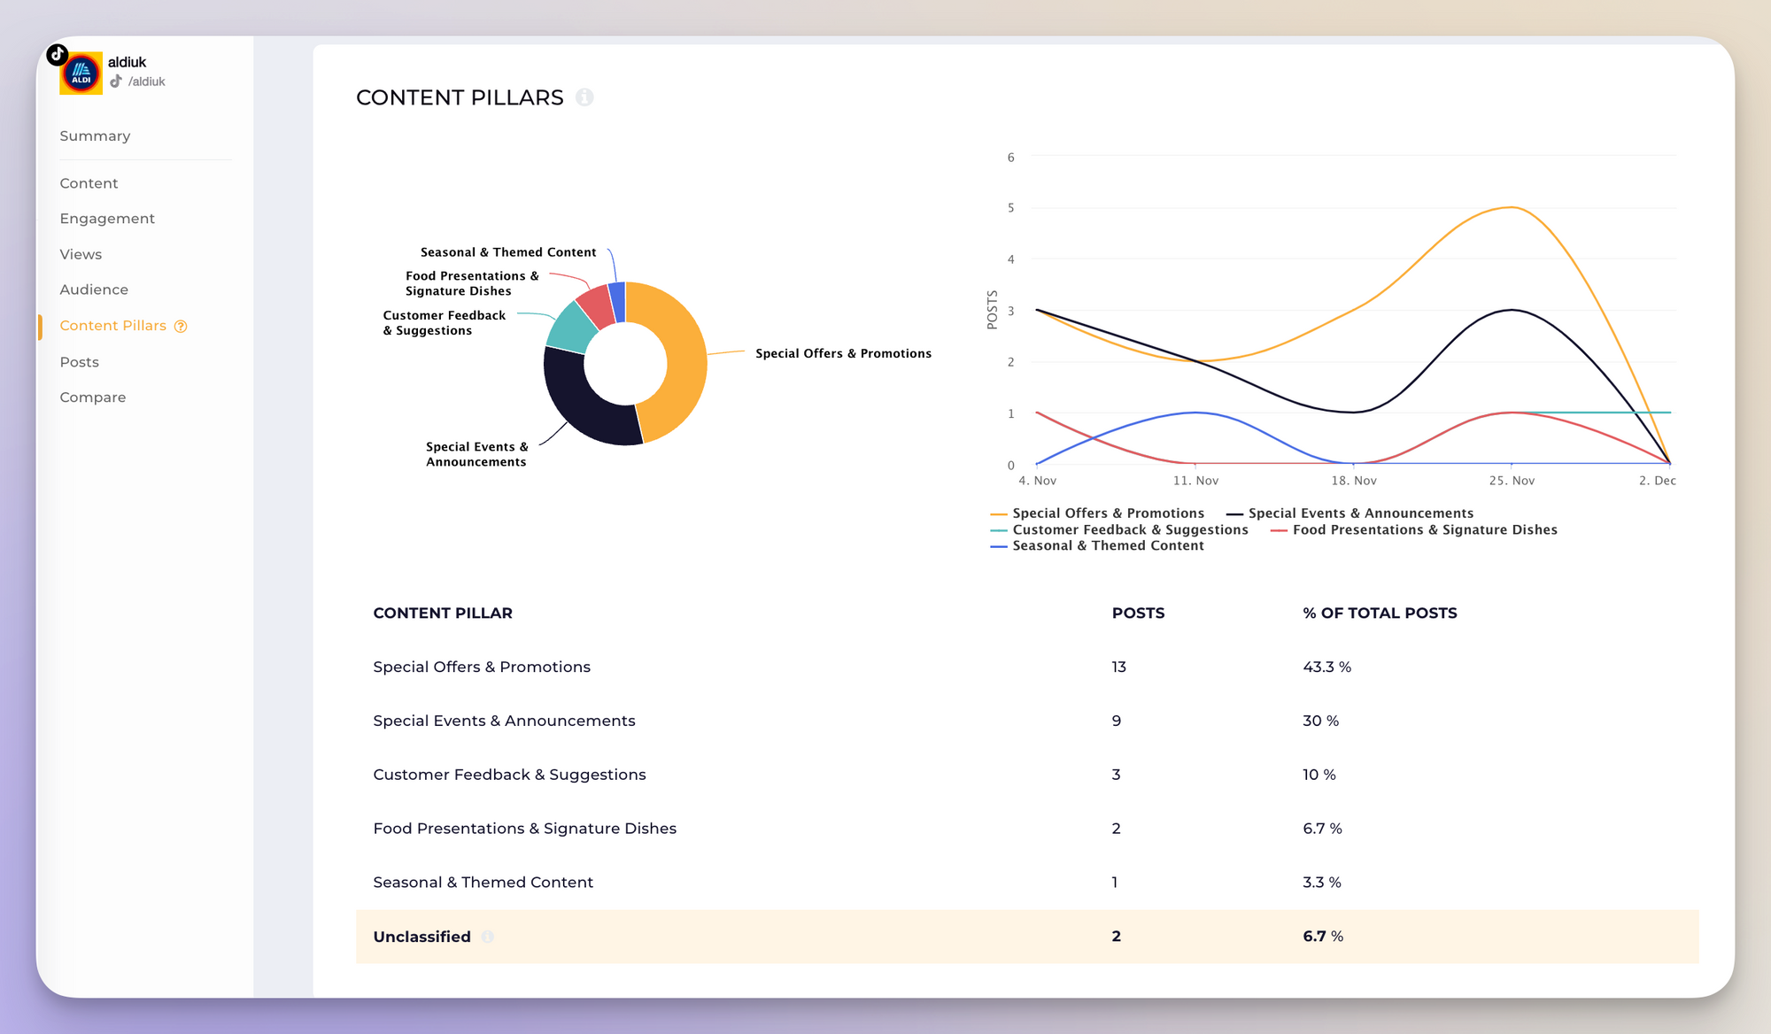This screenshot has width=1771, height=1034.
Task: Toggle Special Offers & Promotions legend item
Action: (1097, 513)
